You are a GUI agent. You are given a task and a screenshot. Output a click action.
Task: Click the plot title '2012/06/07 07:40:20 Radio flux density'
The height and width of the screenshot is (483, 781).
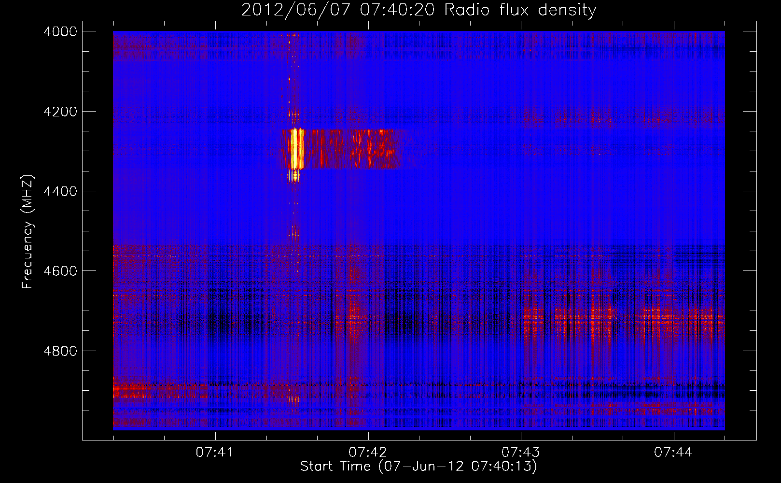[x=418, y=10]
